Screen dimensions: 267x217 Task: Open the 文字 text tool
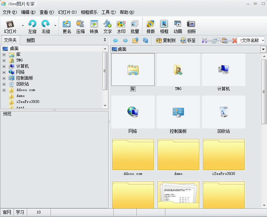point(107,26)
